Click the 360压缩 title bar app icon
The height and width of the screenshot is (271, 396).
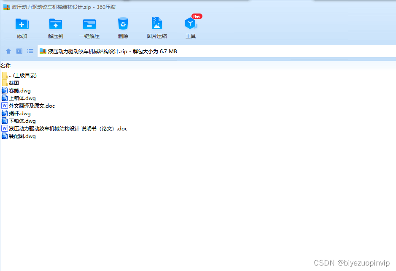click(7, 7)
